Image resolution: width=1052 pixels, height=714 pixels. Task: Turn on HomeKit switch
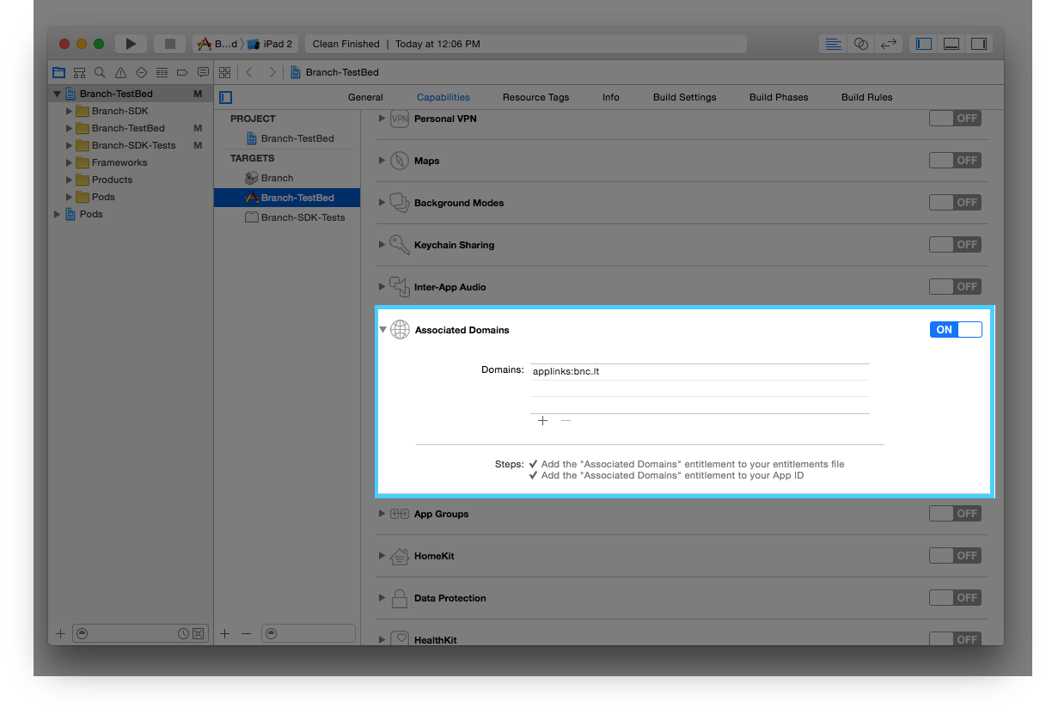955,556
